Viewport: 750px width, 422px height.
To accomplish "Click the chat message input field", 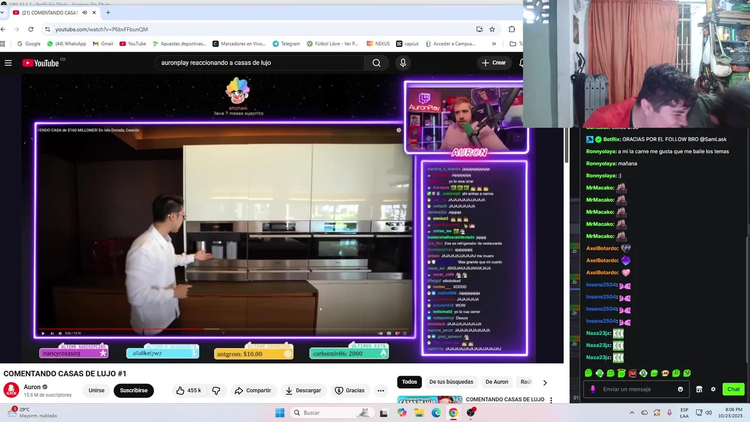I will tap(637, 389).
